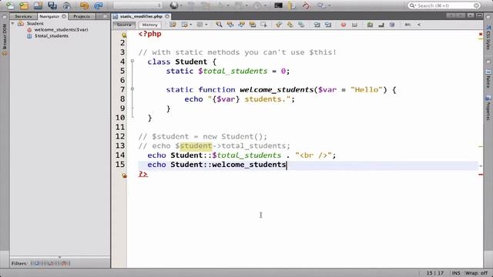Image resolution: width=493 pixels, height=277 pixels.
Task: Click the Save All toolbar icon
Action: coord(52,5)
